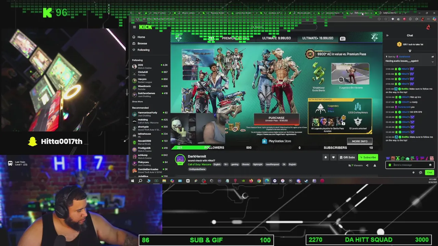This screenshot has width=438, height=246.
Task: Click the legendary skin variants thumbnail
Action: point(350,74)
